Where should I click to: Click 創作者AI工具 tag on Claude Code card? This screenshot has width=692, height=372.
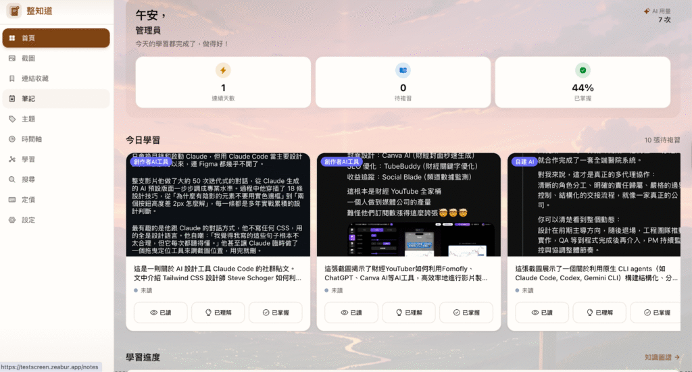151,162
